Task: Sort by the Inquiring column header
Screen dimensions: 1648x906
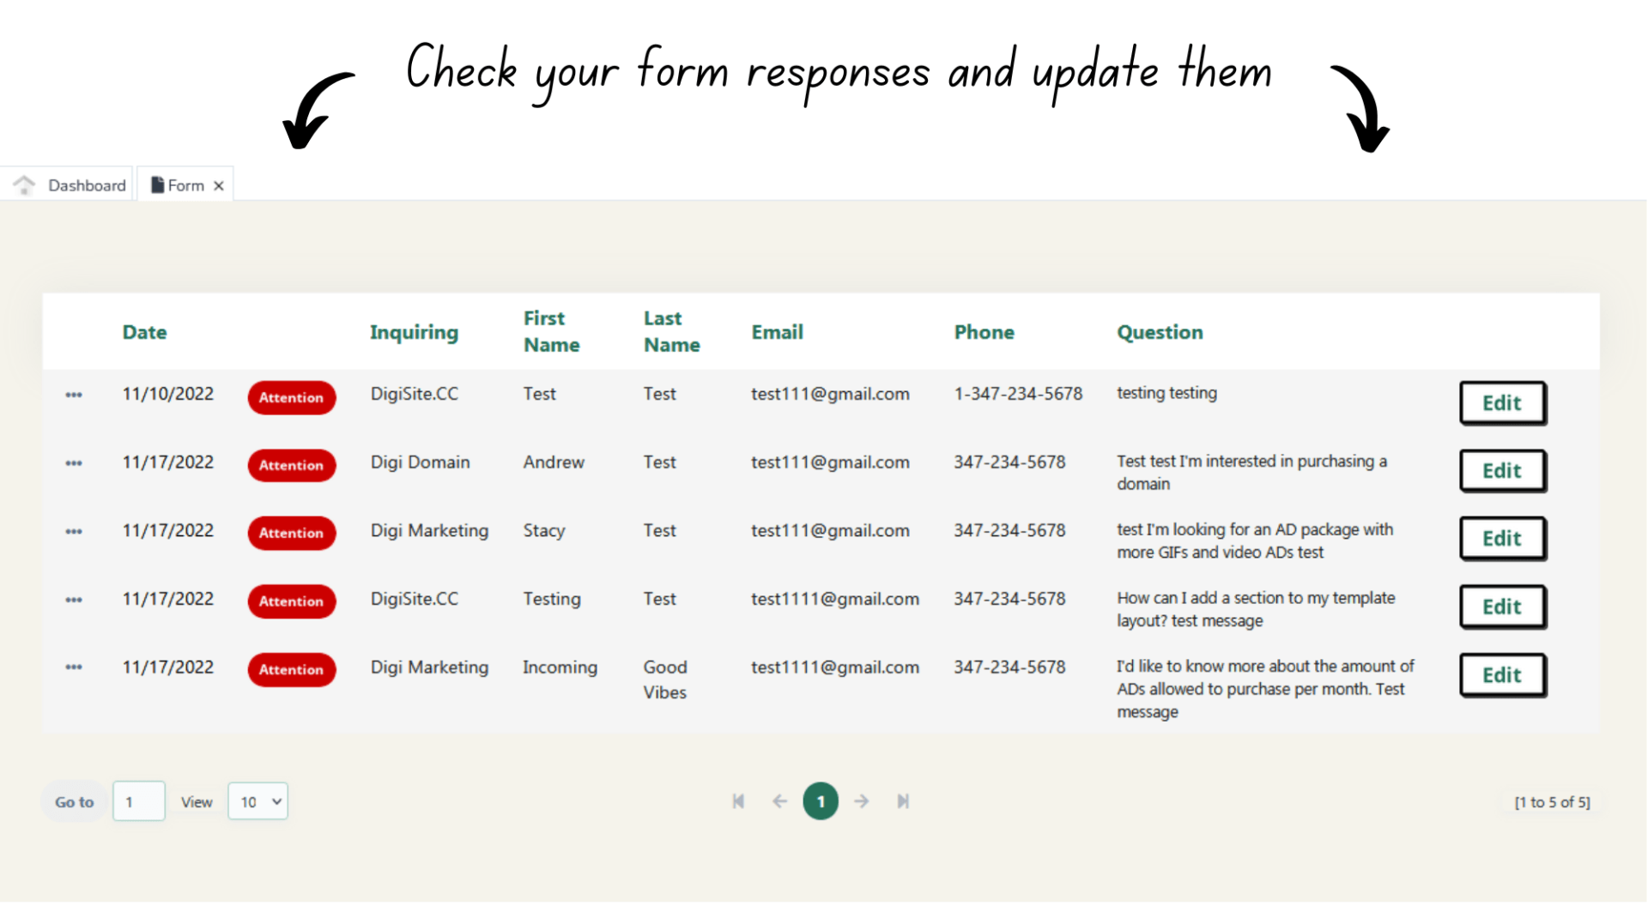Action: click(414, 332)
